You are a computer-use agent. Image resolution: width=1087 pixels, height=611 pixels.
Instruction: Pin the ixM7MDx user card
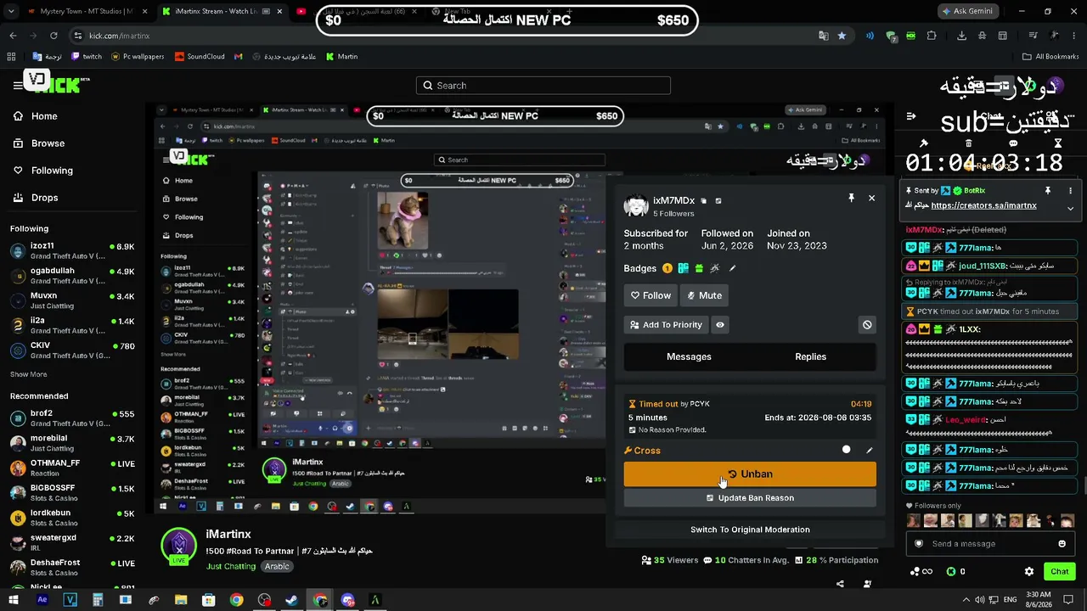(851, 198)
